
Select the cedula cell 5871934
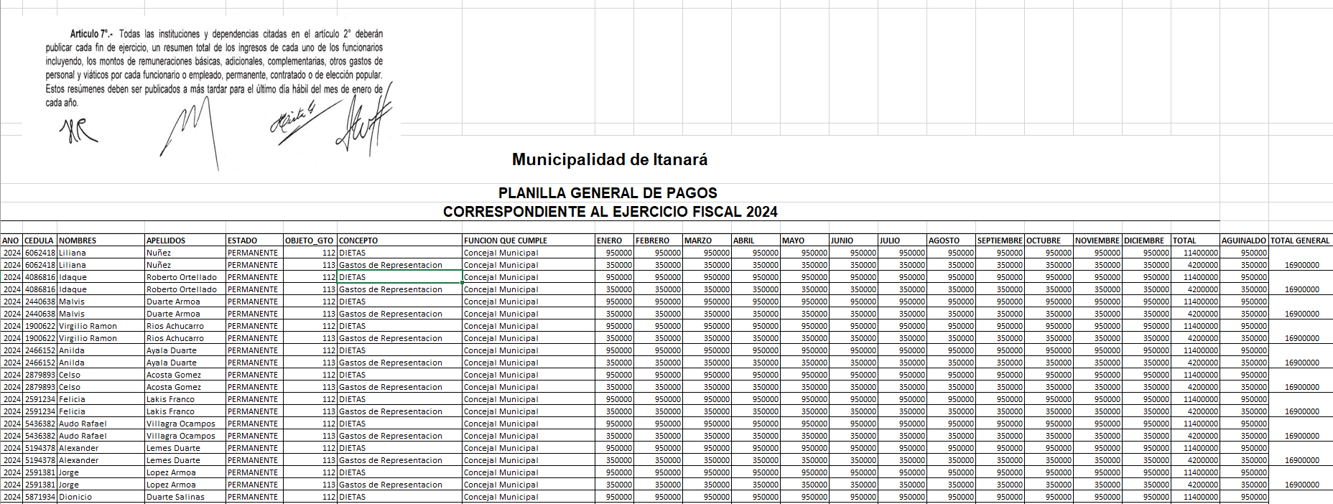40,497
